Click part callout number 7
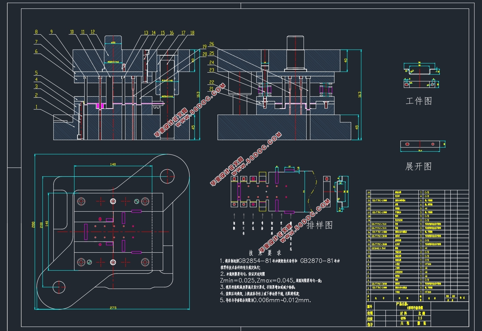Image resolution: width=482 pixels, height=331 pixels. tap(36, 42)
